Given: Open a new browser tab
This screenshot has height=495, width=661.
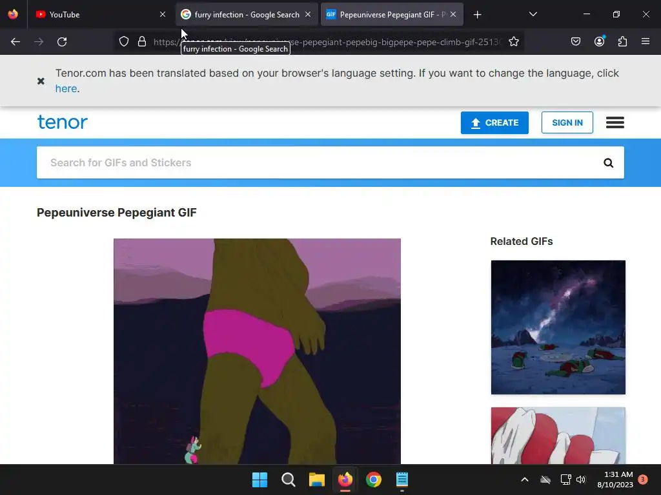Looking at the screenshot, I should 477,15.
